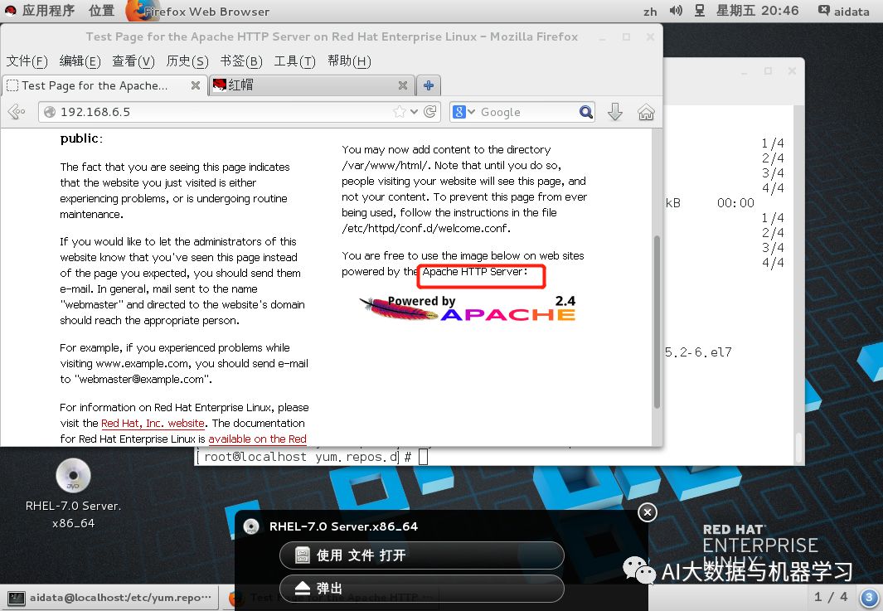Maximize the Firefox window

626,37
